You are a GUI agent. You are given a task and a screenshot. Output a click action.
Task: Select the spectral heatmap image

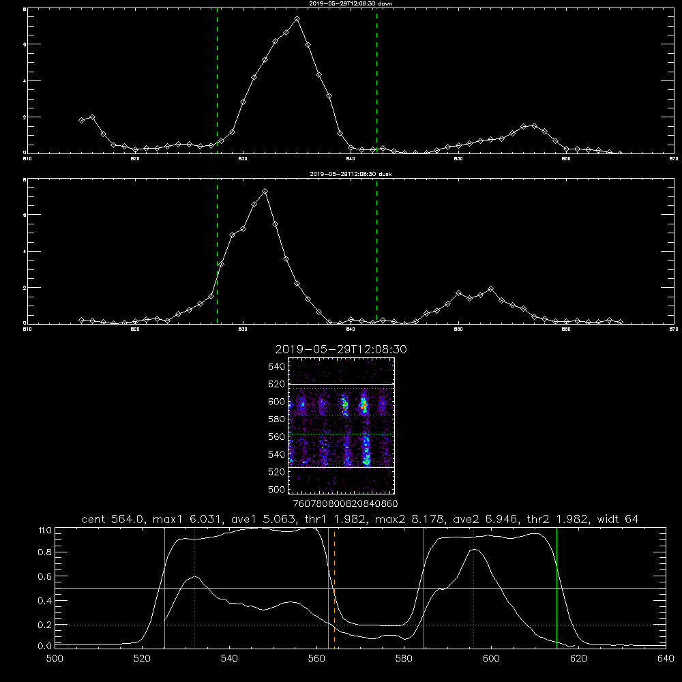[x=341, y=426]
